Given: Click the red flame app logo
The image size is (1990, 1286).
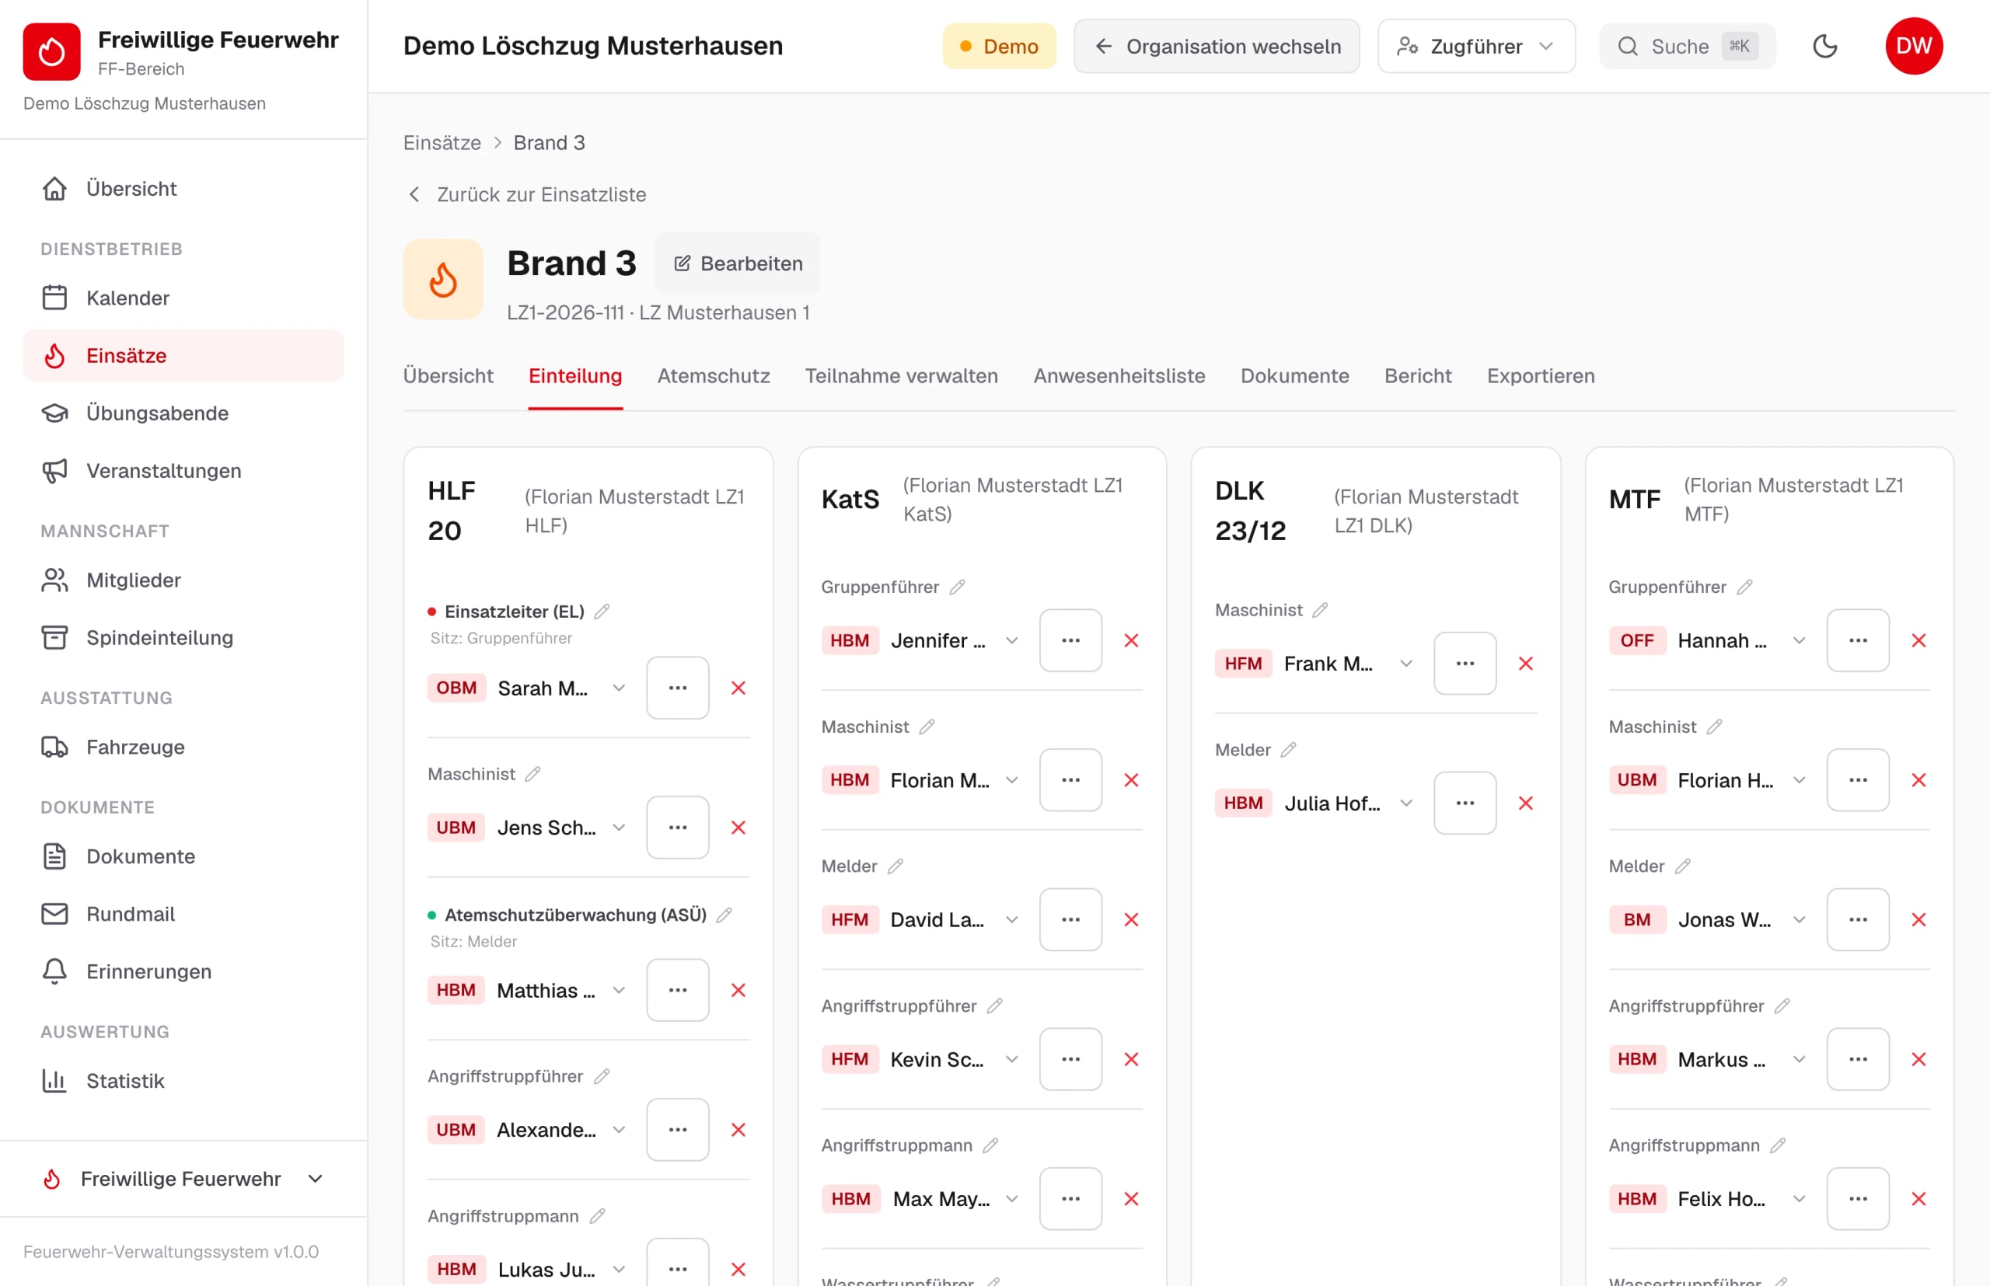Looking at the screenshot, I should (52, 52).
